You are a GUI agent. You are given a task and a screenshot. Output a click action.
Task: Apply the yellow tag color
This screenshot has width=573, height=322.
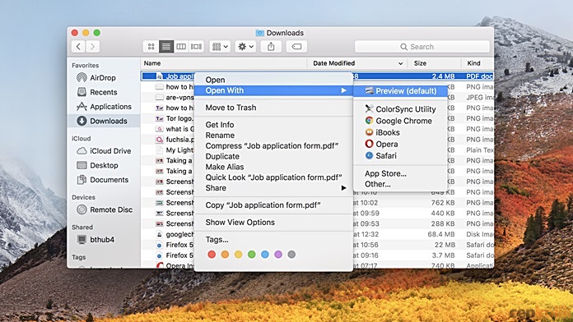(238, 254)
